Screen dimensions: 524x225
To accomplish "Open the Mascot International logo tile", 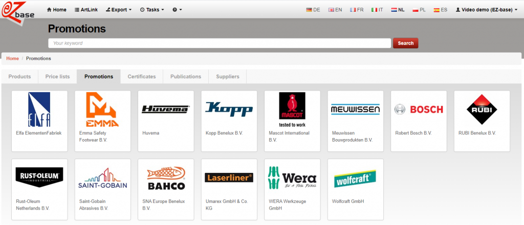I will 292,109.
